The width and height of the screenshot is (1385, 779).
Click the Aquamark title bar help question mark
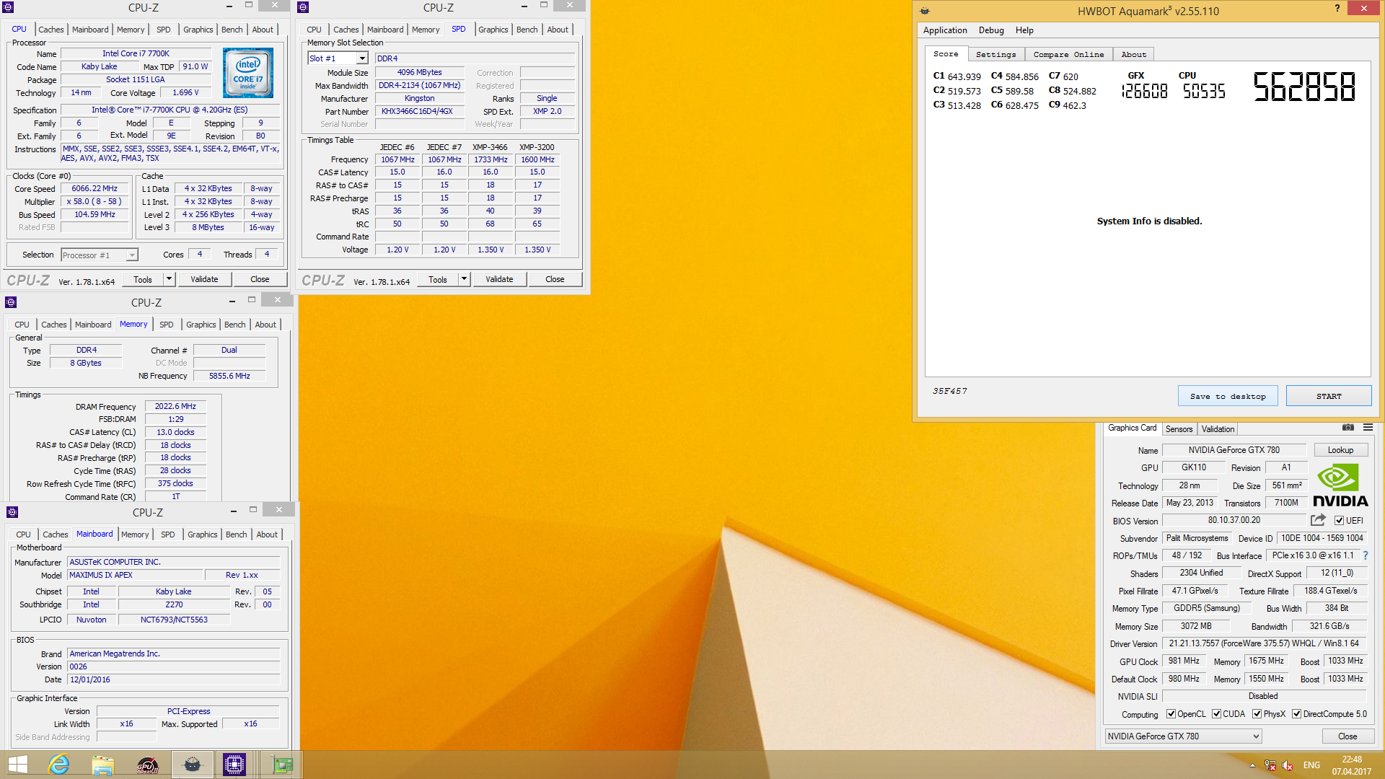click(x=1337, y=9)
